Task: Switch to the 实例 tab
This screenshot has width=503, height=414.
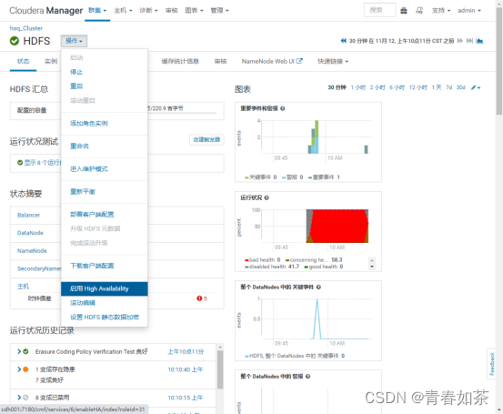Action: (51, 61)
